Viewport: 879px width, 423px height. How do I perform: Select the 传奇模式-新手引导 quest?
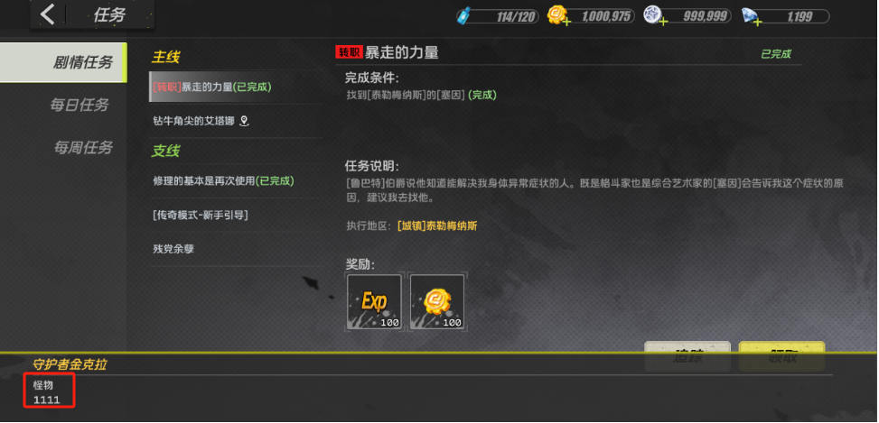pyautogui.click(x=236, y=215)
